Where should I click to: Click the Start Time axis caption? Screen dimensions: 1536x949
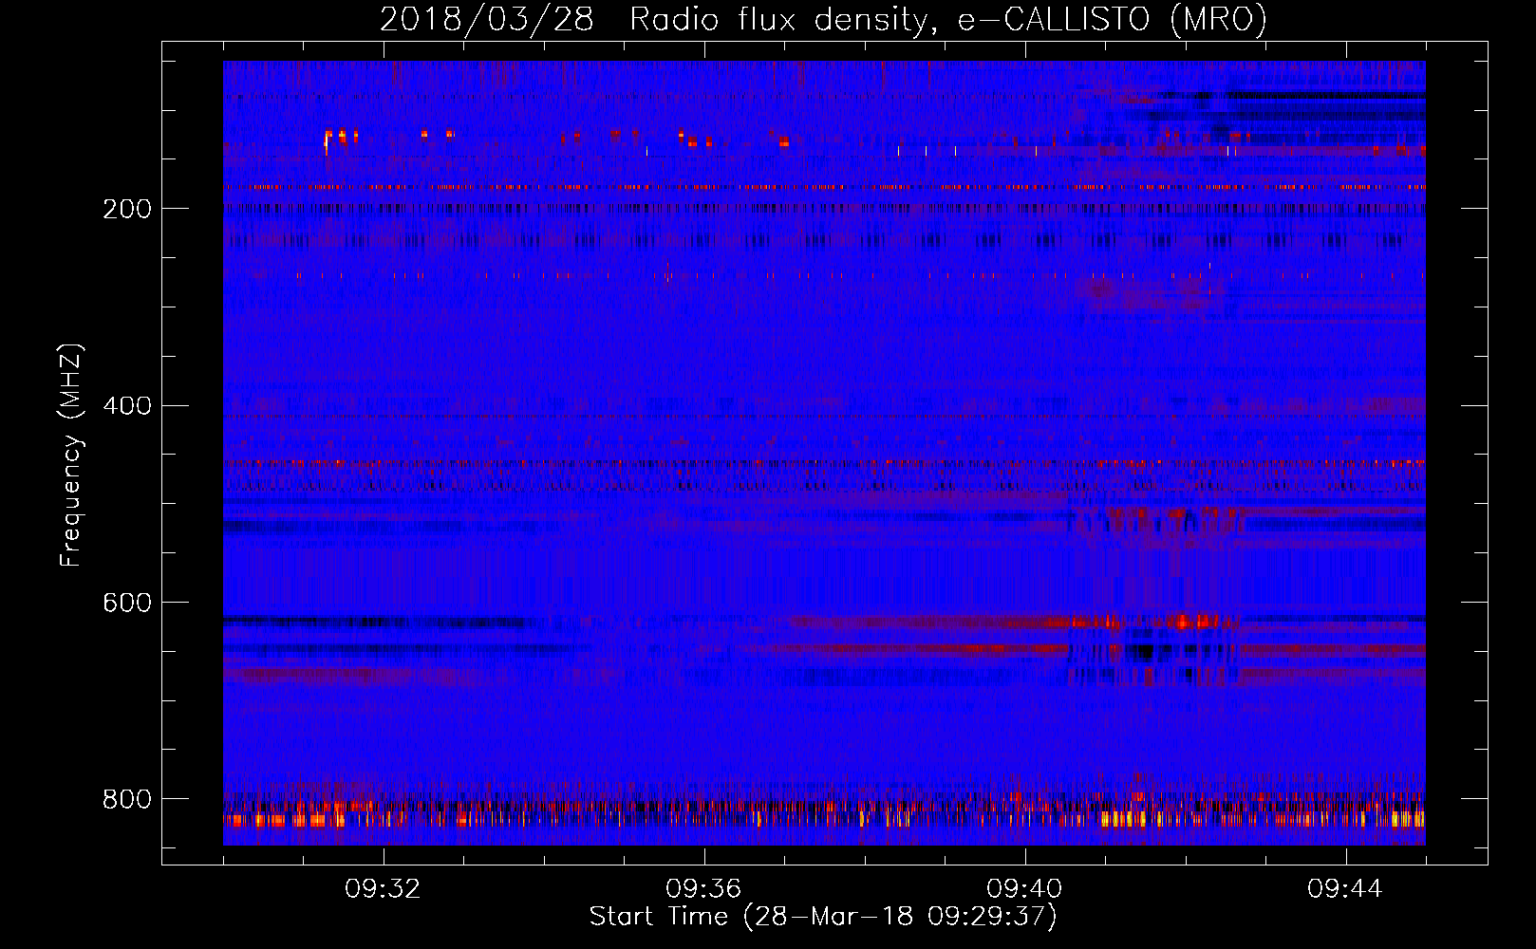[823, 917]
